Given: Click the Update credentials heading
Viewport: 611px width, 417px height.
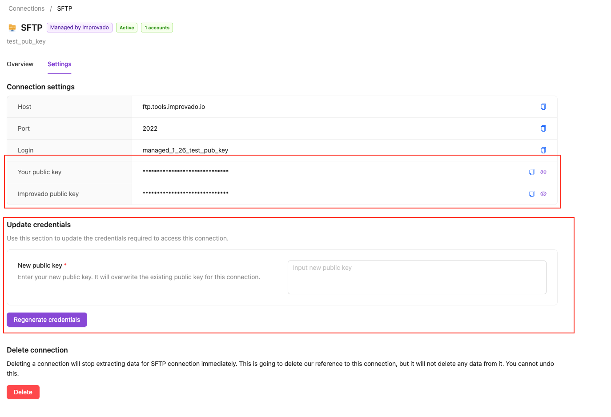Looking at the screenshot, I should 39,225.
